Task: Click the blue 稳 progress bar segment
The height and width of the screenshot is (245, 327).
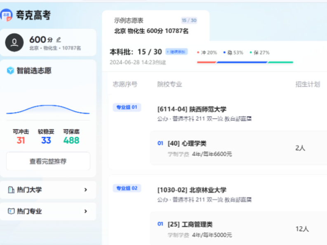Action: click(x=242, y=62)
